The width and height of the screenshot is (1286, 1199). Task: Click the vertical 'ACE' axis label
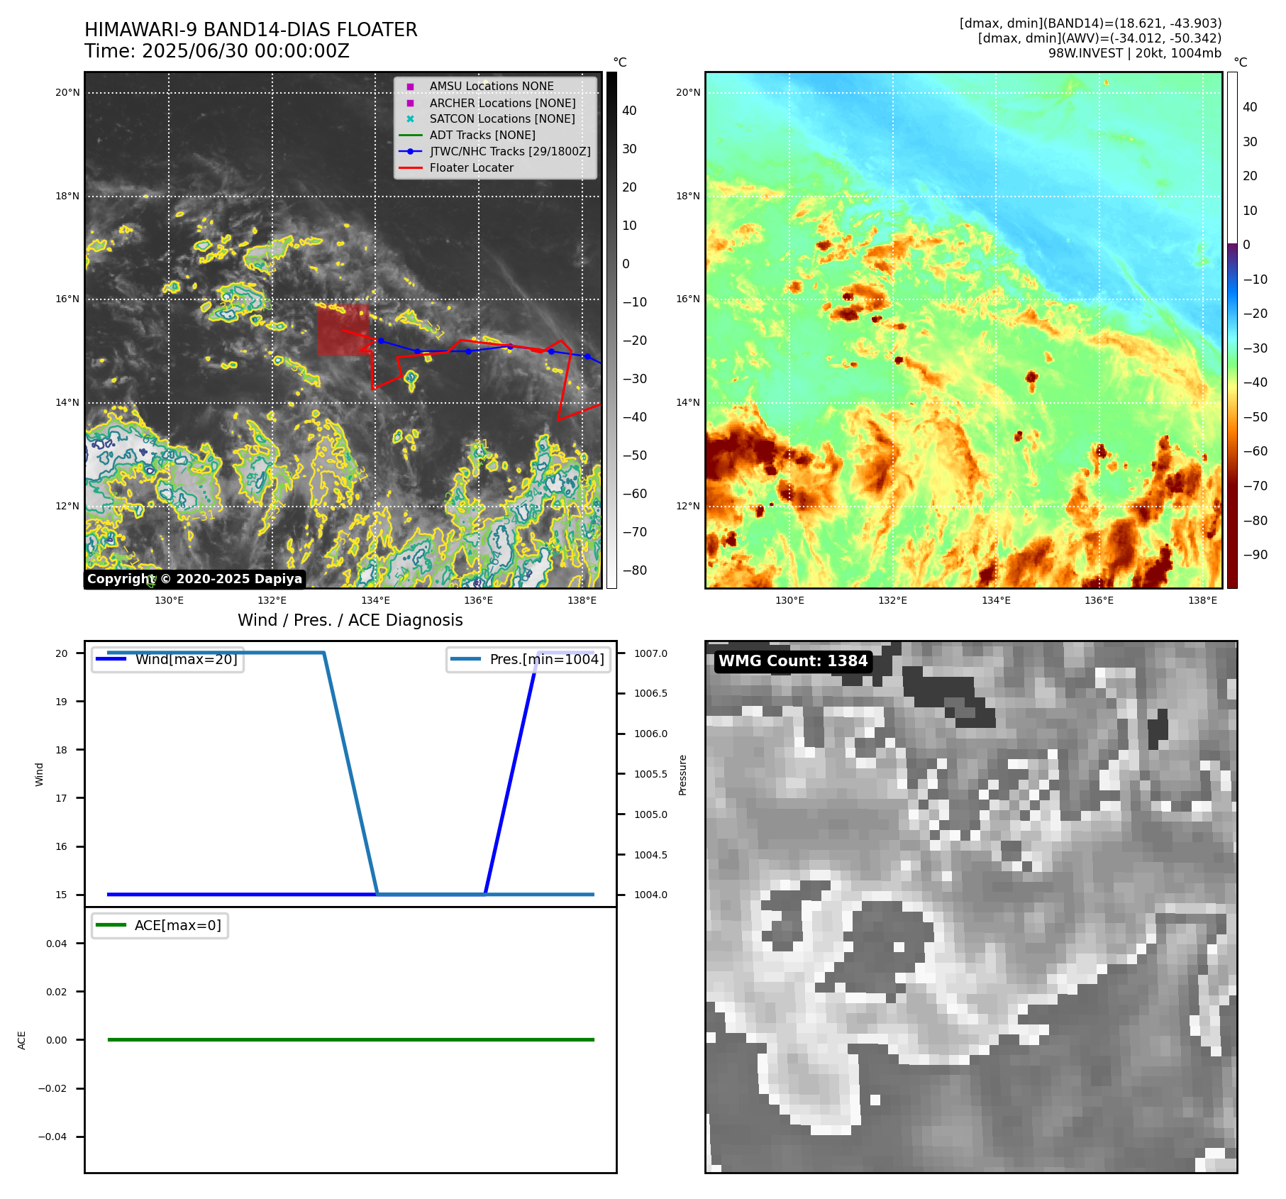[22, 1040]
